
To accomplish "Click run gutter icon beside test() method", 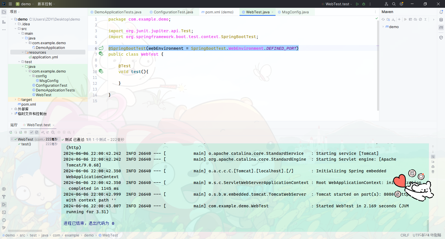I will [101, 71].
